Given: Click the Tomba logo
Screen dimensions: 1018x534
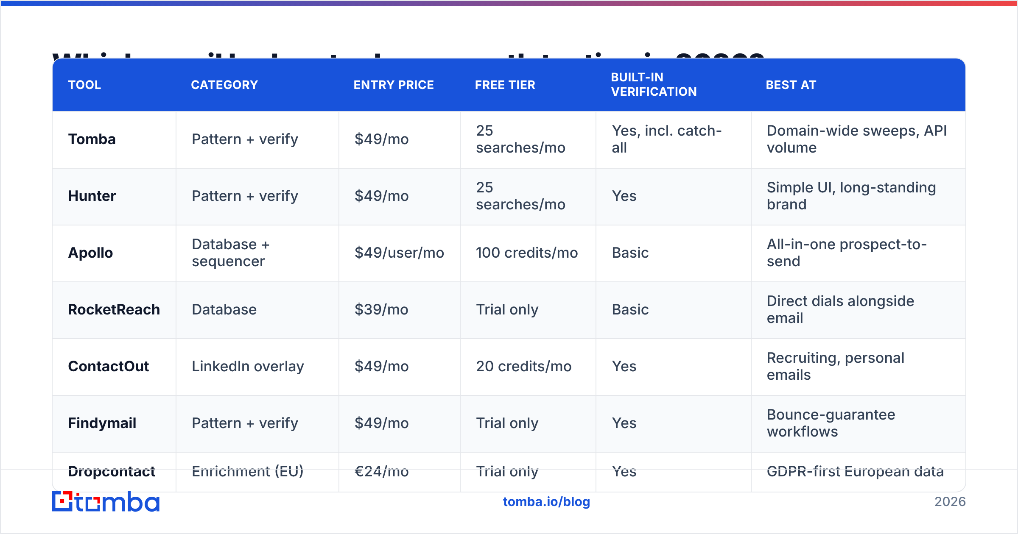Looking at the screenshot, I should [106, 502].
